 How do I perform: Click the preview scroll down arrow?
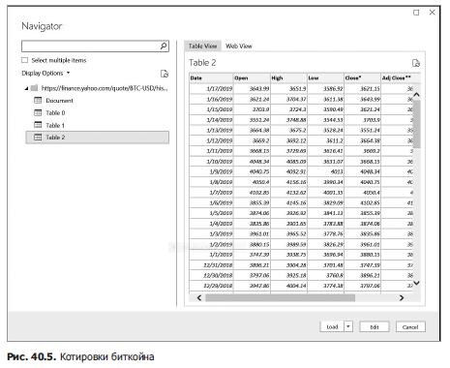pos(417,283)
